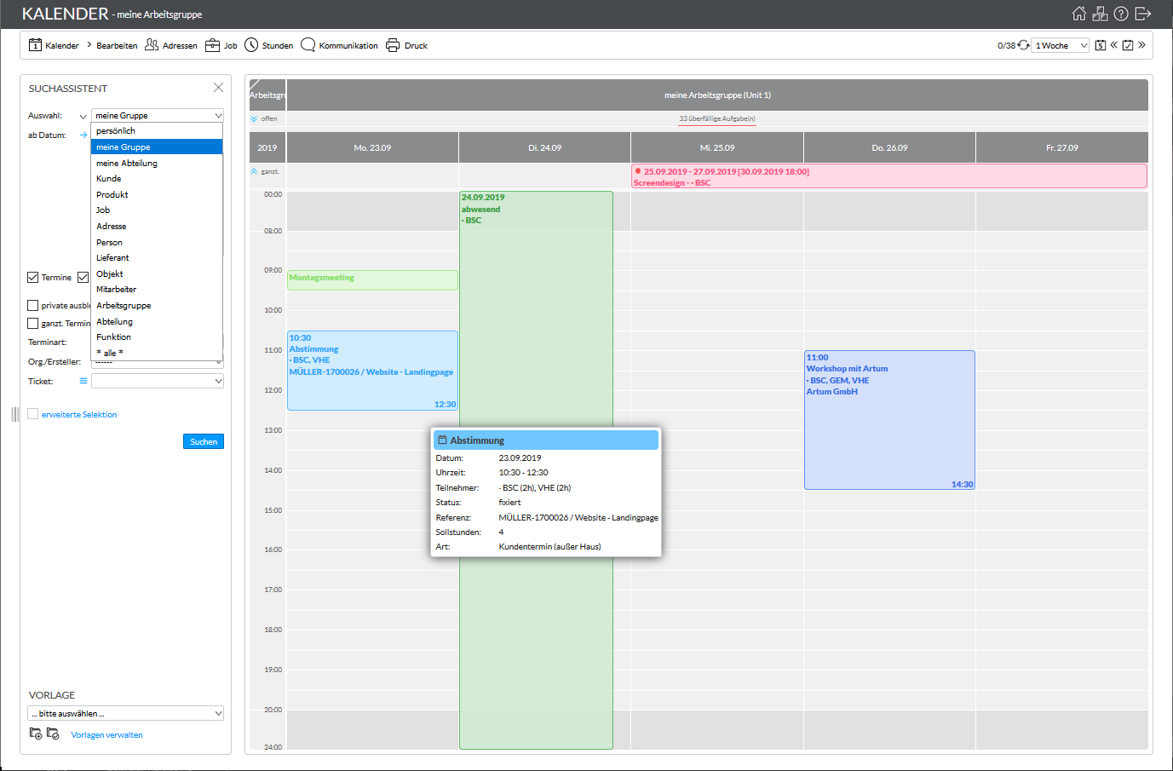Open the modules cubes icon

click(1101, 14)
